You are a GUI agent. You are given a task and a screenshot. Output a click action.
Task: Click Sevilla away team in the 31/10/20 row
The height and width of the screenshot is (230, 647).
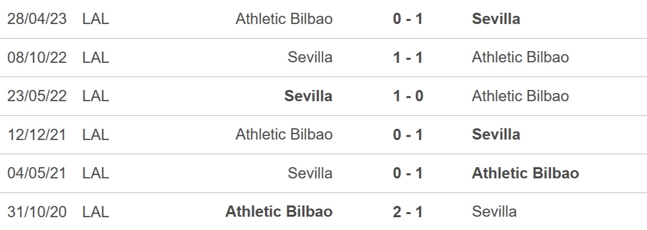(x=494, y=212)
